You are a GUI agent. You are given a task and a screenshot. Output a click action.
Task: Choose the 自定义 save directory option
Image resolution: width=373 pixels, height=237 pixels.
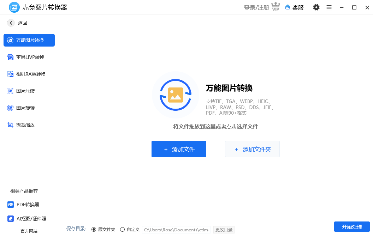[x=123, y=229]
